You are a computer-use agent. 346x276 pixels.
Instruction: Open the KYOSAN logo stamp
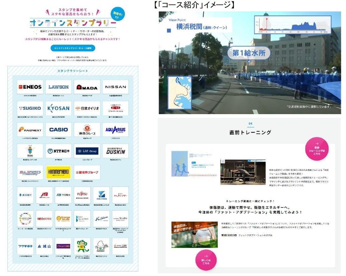58,108
